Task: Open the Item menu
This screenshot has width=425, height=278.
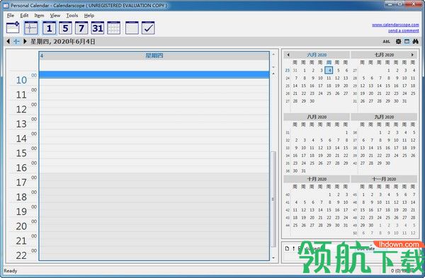Action: click(39, 16)
